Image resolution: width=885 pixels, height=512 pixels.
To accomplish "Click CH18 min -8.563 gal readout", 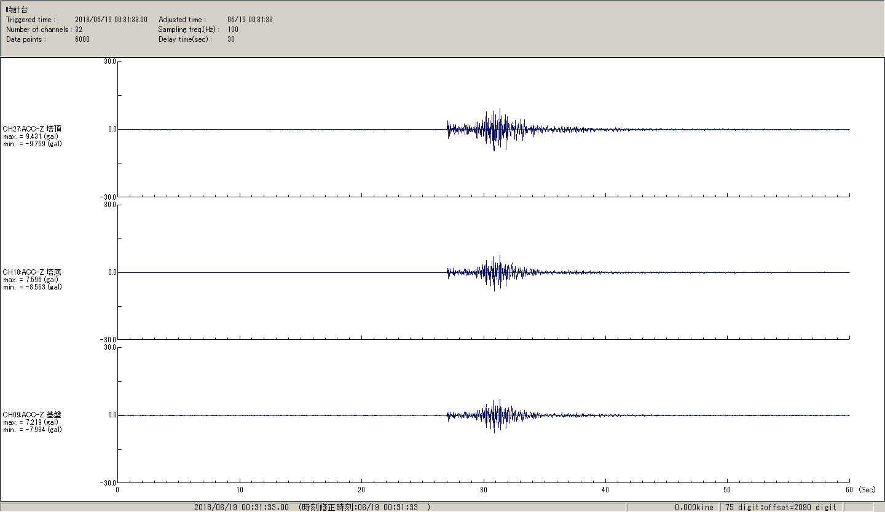I will coord(32,287).
